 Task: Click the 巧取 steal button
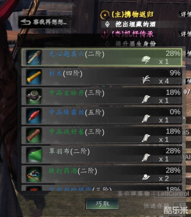[x=102, y=204]
